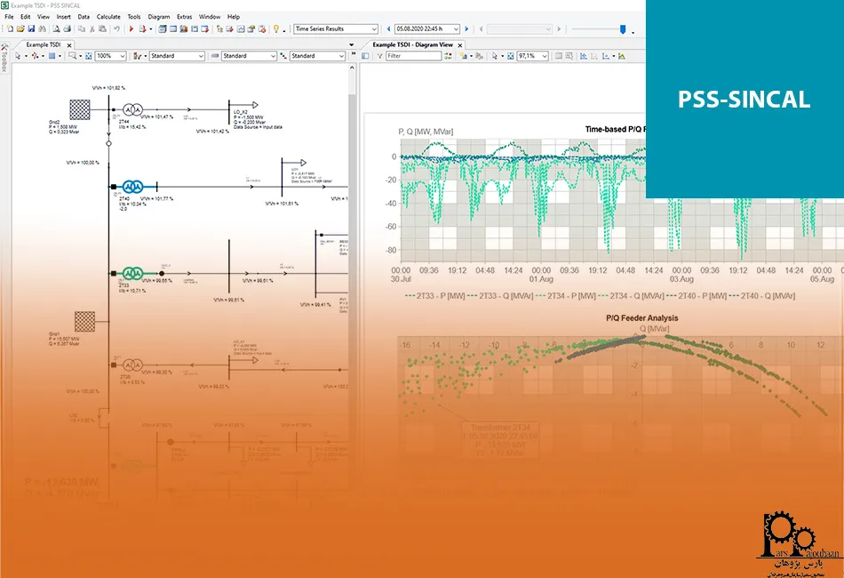Switch to Example TSDI - Diagram View tab
This screenshot has height=578, width=844.
(412, 44)
